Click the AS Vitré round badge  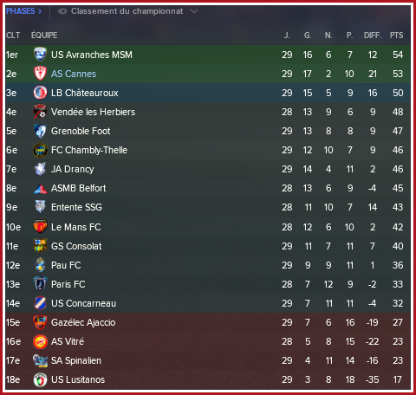point(40,341)
